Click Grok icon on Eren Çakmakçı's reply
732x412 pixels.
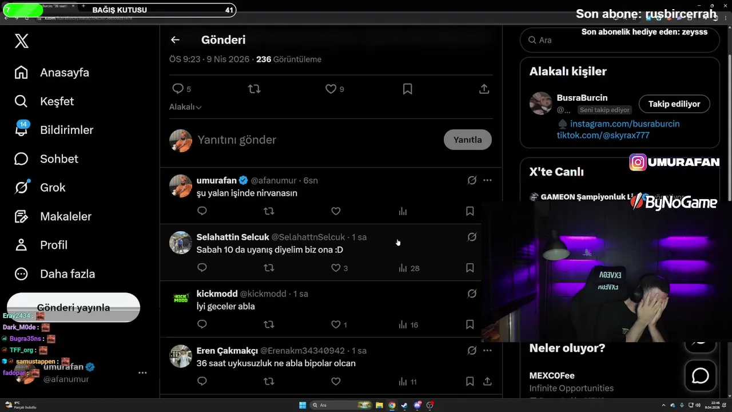coord(472,350)
